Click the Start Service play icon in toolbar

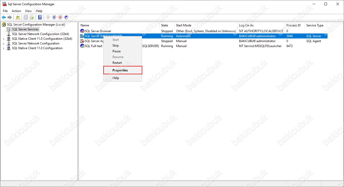(48, 17)
